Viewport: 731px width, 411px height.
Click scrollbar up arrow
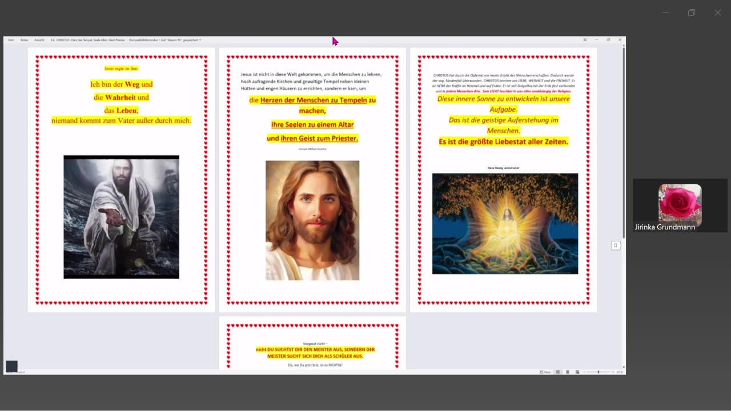tap(624, 46)
